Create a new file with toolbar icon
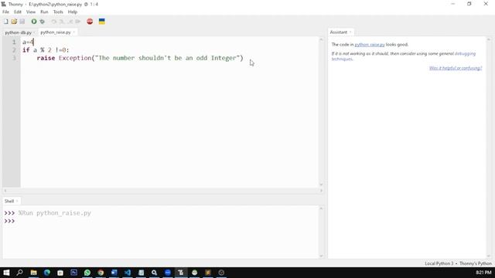 [6, 22]
